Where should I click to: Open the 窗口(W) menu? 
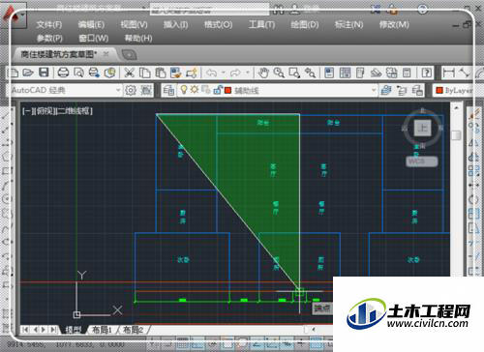pyautogui.click(x=94, y=39)
